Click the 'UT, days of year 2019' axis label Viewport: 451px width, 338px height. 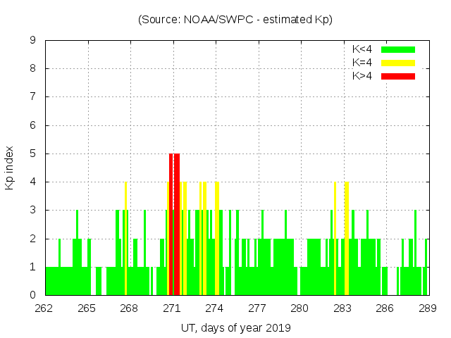235,327
